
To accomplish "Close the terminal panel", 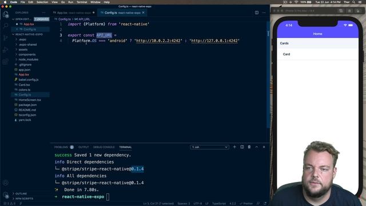I will 264,147.
